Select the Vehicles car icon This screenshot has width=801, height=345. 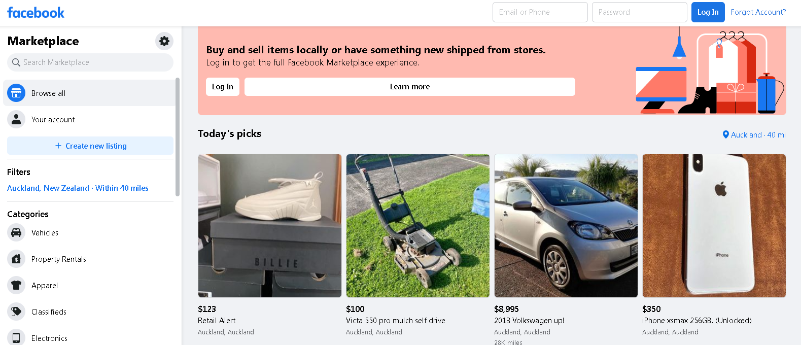tap(16, 232)
